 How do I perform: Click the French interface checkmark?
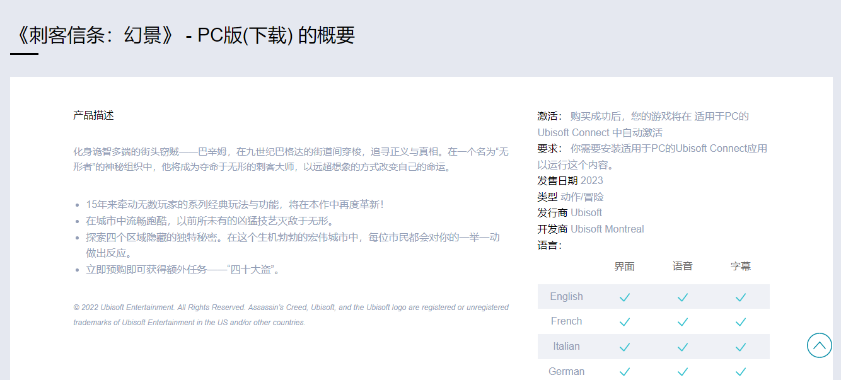click(624, 322)
